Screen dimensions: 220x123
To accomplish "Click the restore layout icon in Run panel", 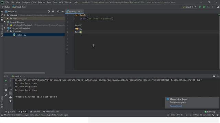I will (x=6, y=90).
